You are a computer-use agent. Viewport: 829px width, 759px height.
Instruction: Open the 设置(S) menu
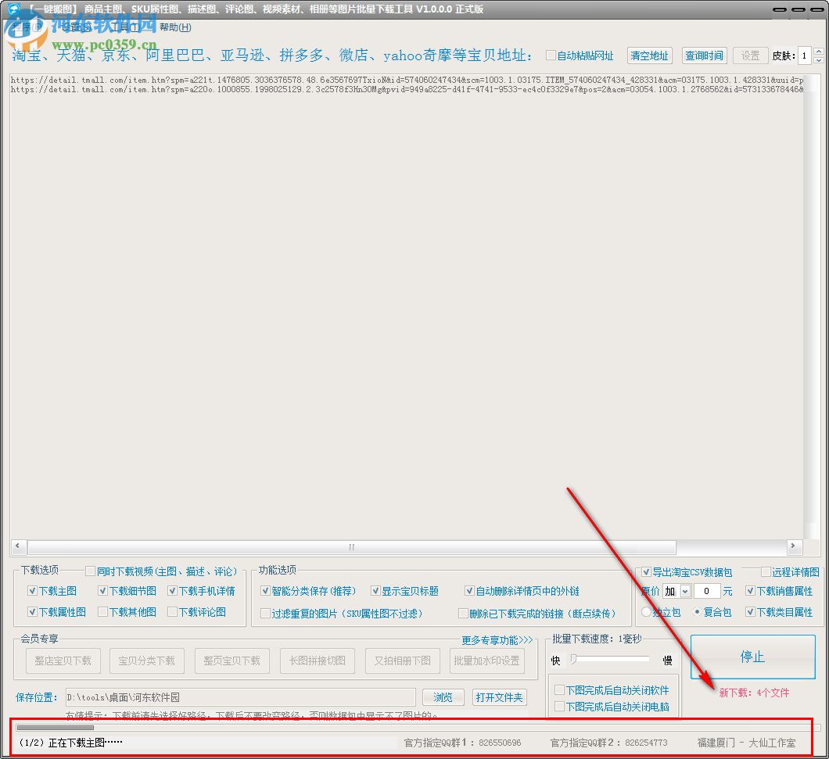[x=77, y=27]
